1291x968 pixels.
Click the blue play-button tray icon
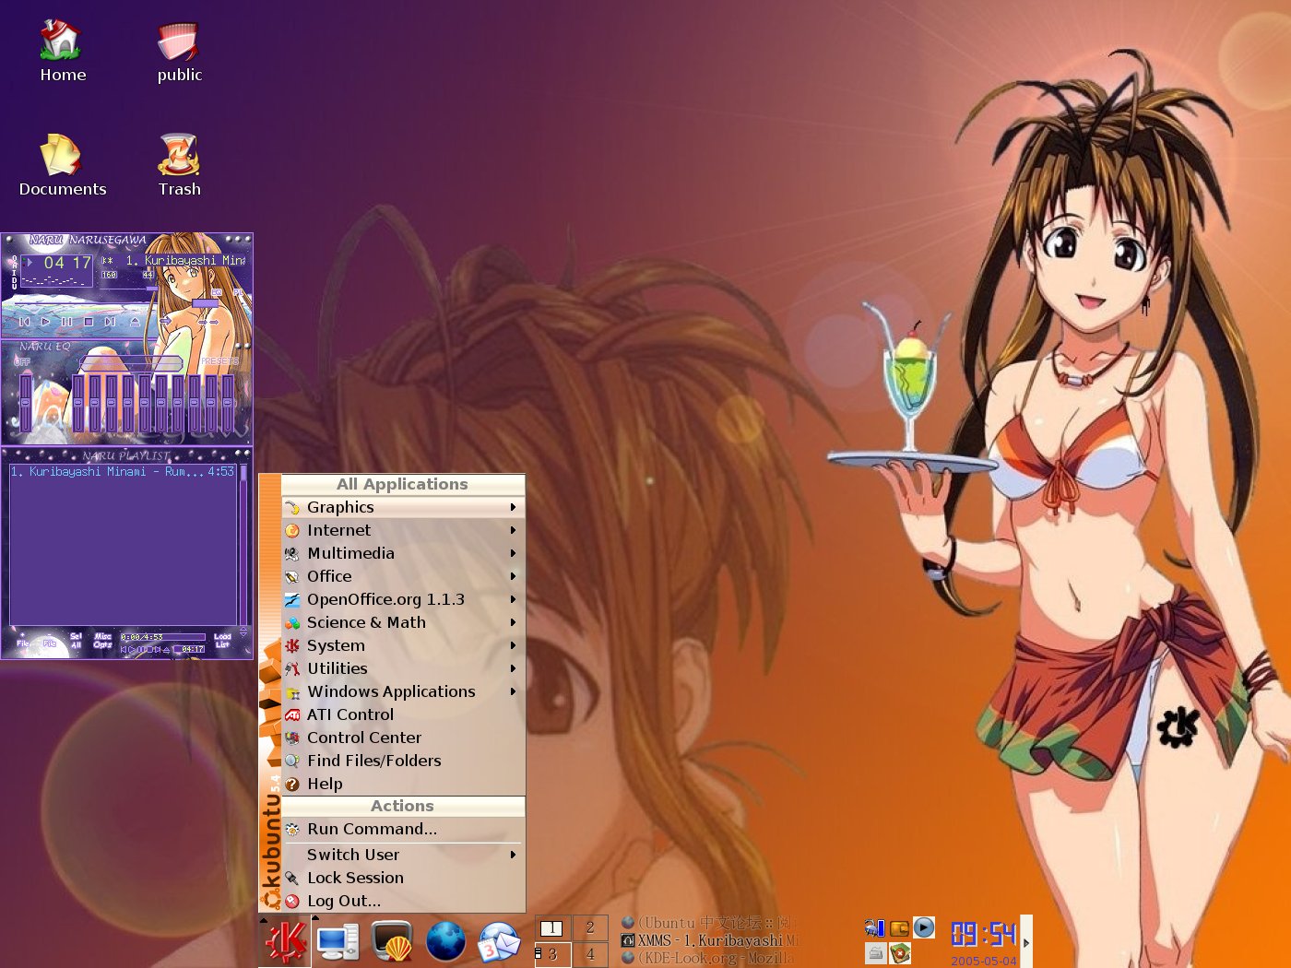pyautogui.click(x=924, y=927)
